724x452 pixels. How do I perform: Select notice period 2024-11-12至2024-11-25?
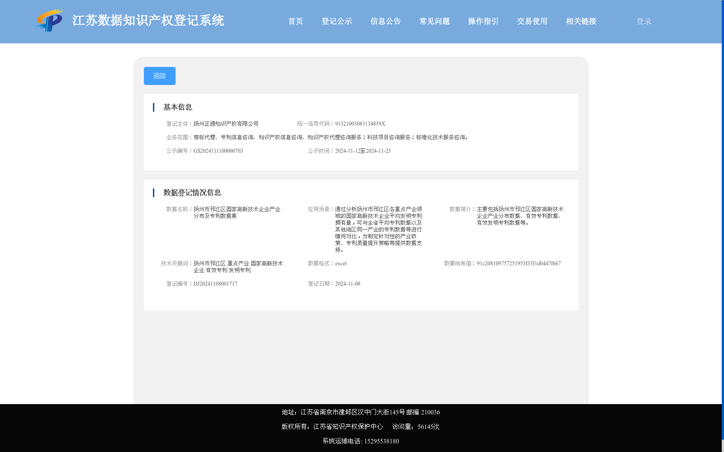tap(363, 151)
